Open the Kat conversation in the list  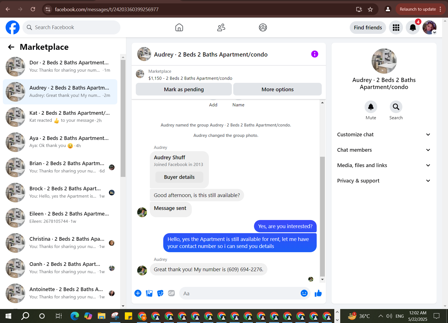(60, 117)
